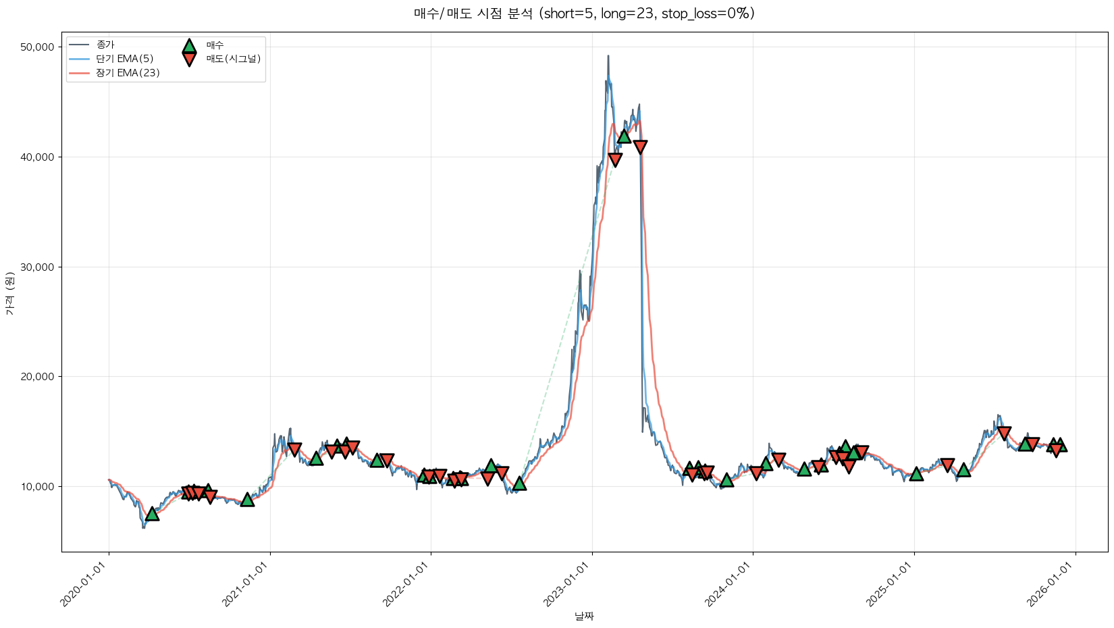Click the red sell triangle in the legend

189,59
